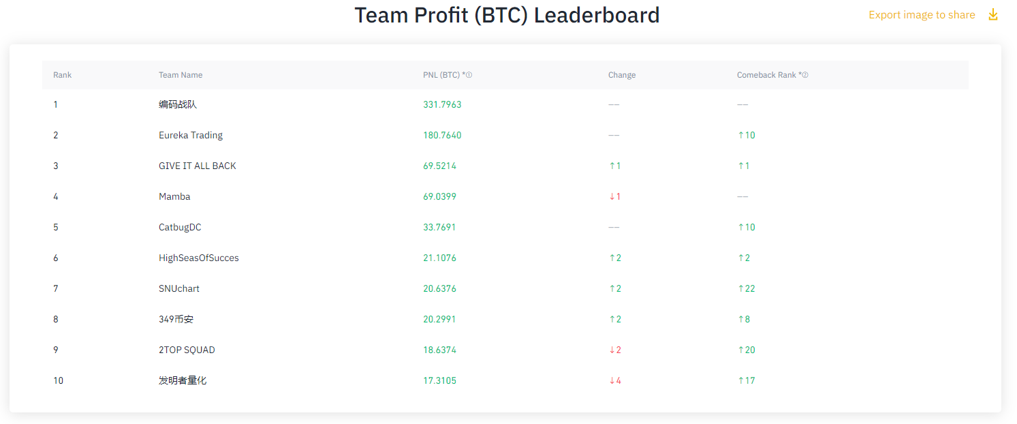
Task: Click the red down arrow beside Mamba
Action: (613, 196)
